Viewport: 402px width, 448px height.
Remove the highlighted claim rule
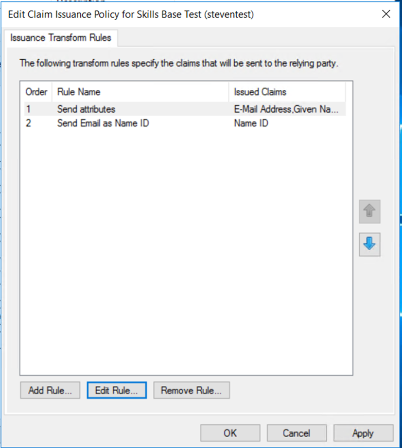[192, 390]
